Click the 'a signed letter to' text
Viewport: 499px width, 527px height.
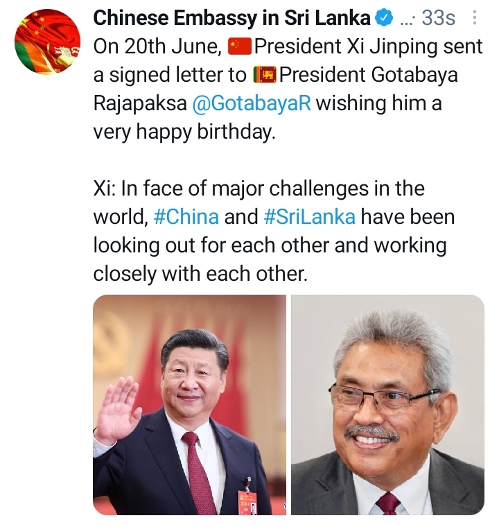[x=170, y=76]
